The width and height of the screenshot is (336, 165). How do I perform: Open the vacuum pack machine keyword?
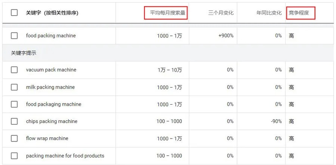[x=51, y=70]
